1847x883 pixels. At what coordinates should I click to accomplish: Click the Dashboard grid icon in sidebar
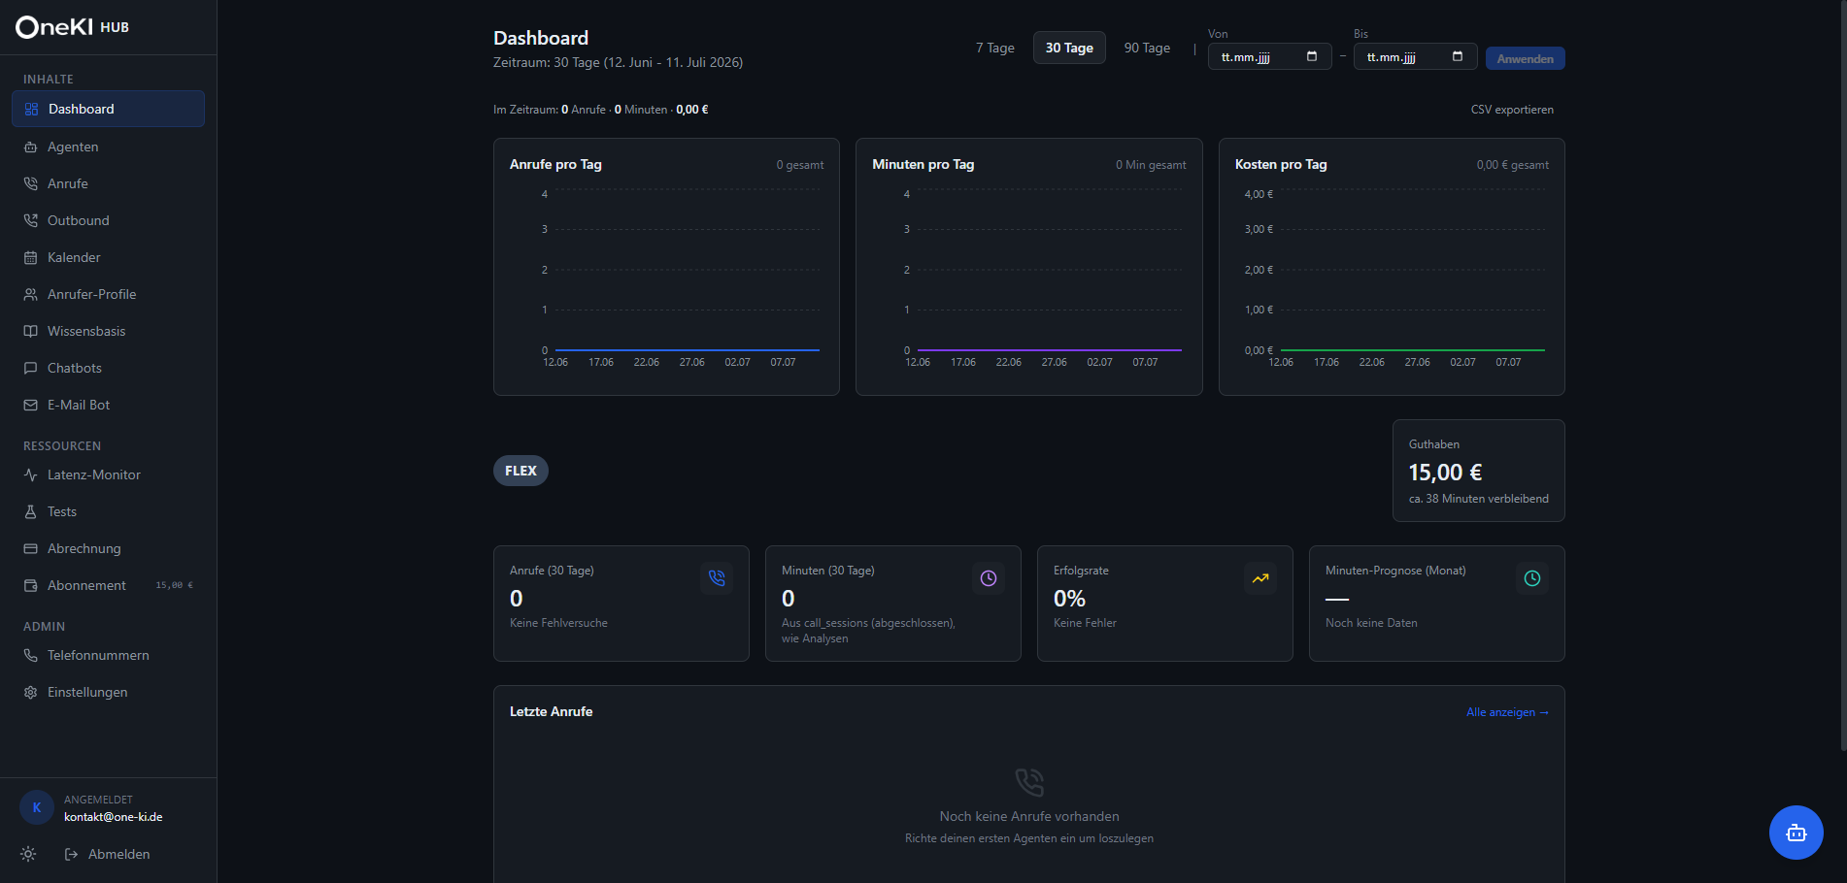point(31,109)
